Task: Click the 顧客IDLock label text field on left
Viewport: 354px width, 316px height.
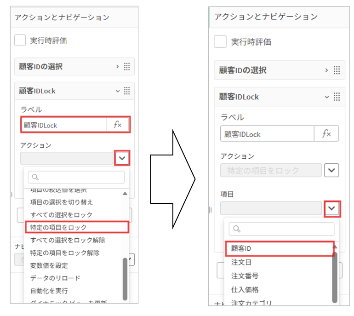Action: click(x=64, y=125)
